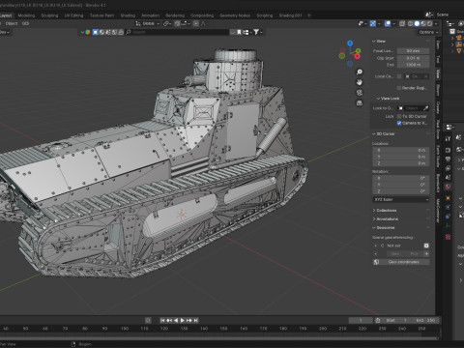The image size is (464, 348).
Task: Click the cursor Rotation Z field
Action: coord(401,191)
